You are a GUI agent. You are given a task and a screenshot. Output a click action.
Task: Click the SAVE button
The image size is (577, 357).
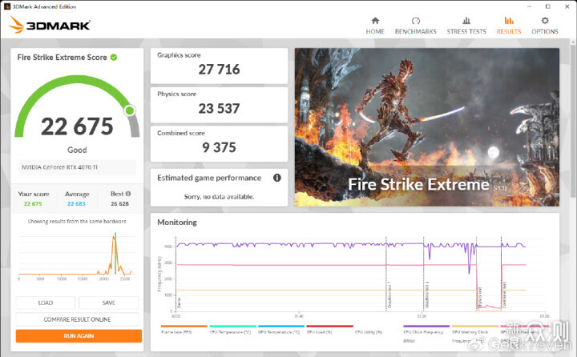(x=108, y=303)
